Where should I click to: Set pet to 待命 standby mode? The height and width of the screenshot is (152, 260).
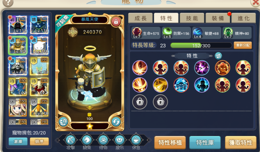coord(103,140)
